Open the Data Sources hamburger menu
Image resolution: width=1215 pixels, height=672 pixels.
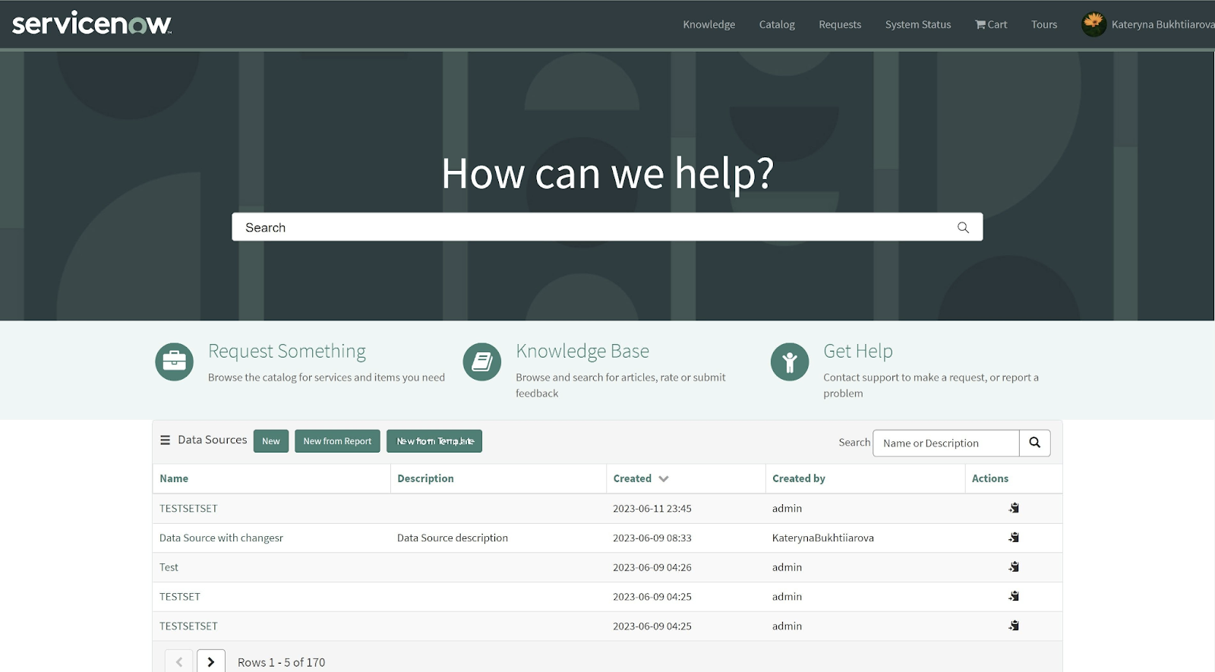[165, 440]
